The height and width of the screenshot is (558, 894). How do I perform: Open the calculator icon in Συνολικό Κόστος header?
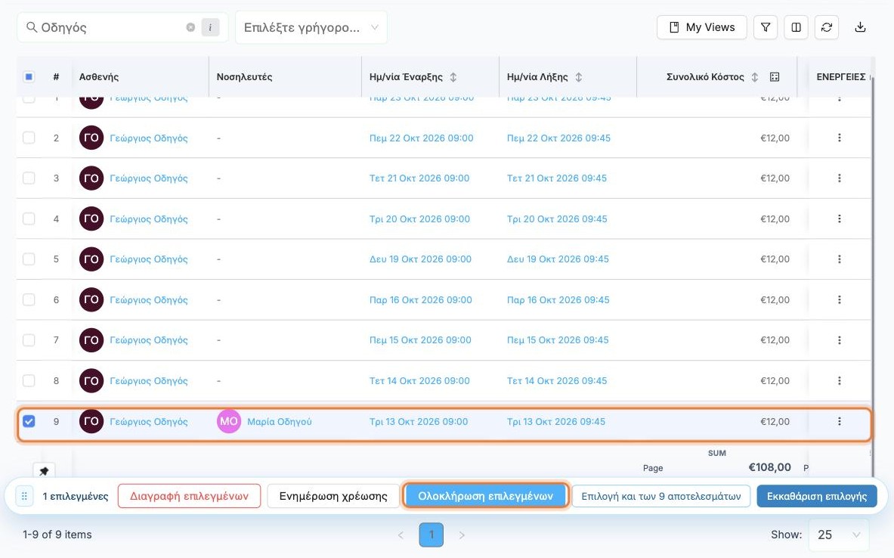[x=775, y=77]
